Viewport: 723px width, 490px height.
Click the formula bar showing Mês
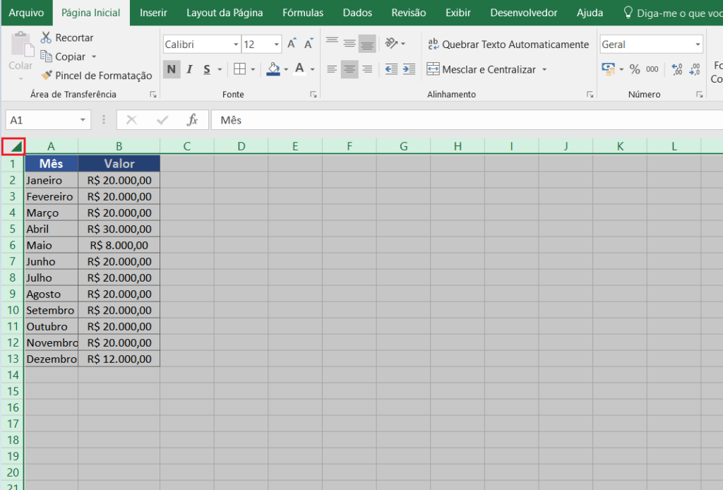[x=467, y=120]
